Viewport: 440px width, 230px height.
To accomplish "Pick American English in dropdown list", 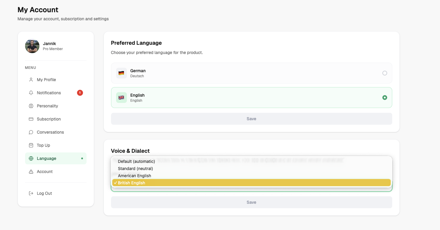I will click(134, 176).
